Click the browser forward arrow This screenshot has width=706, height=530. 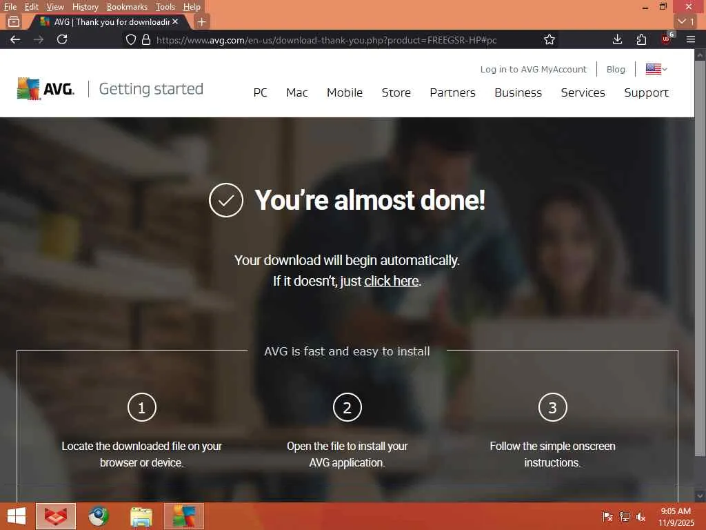click(x=39, y=39)
